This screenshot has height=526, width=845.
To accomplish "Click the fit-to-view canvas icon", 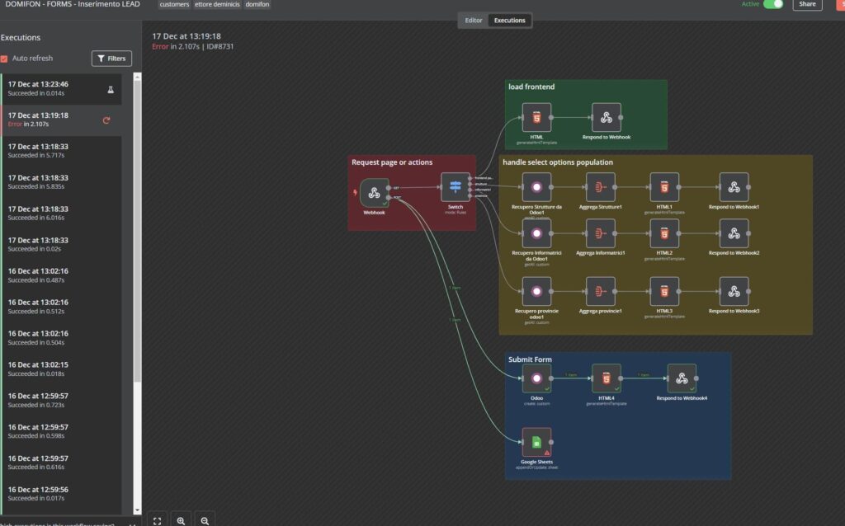I will pyautogui.click(x=158, y=519).
